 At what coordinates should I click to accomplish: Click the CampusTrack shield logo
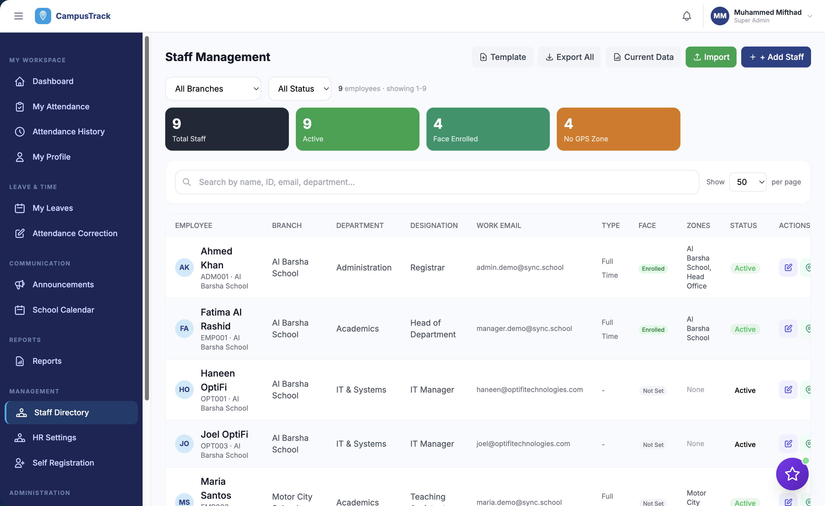[x=43, y=16]
